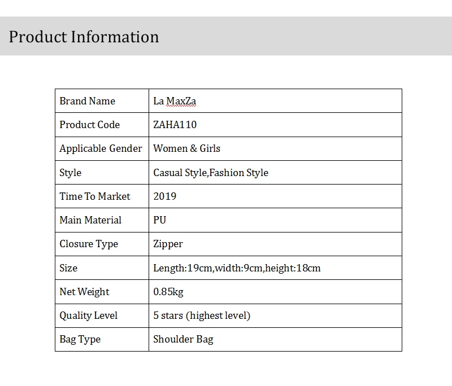
Task: Click the Shoulder Bag value cell
Action: point(275,339)
